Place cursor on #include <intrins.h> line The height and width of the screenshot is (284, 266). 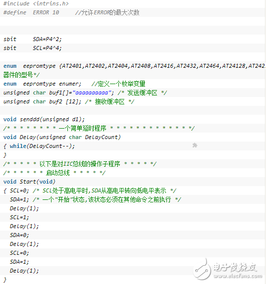click(x=36, y=3)
